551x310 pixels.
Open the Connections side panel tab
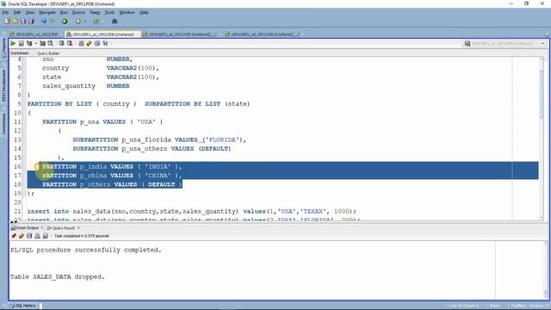3,124
